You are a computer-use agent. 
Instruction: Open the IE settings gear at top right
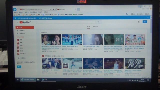[148, 8]
